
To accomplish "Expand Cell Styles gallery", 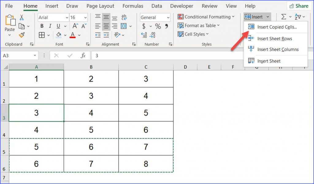I will click(x=207, y=34).
